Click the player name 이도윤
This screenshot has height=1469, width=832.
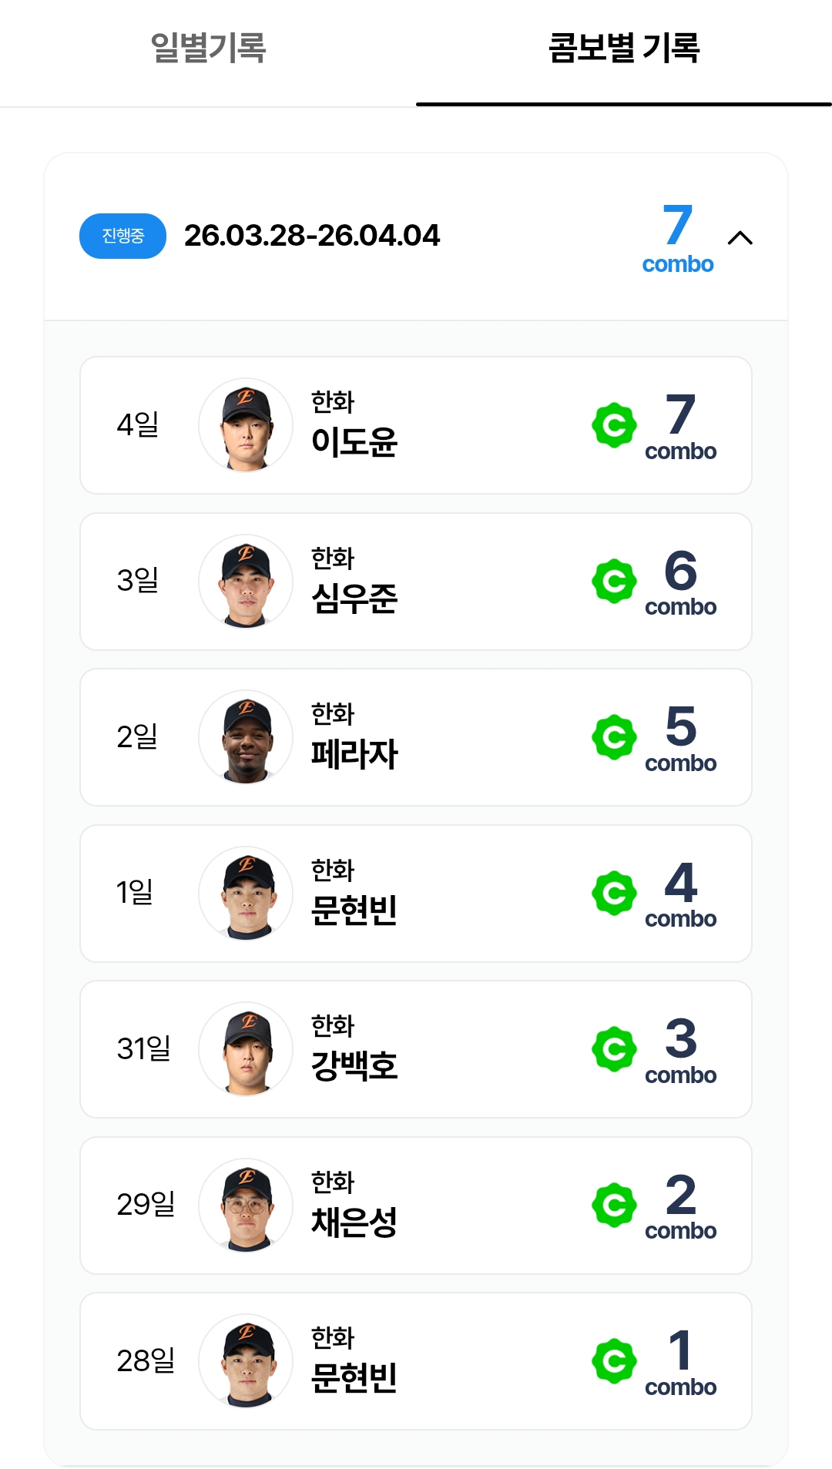click(x=354, y=442)
